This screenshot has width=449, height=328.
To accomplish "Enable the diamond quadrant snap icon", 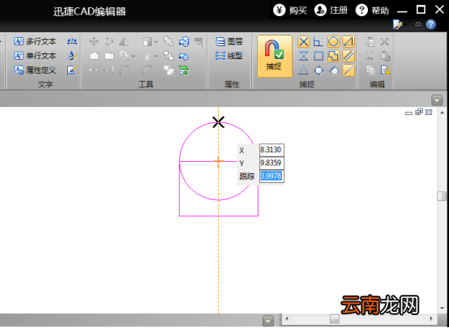I will tap(319, 70).
